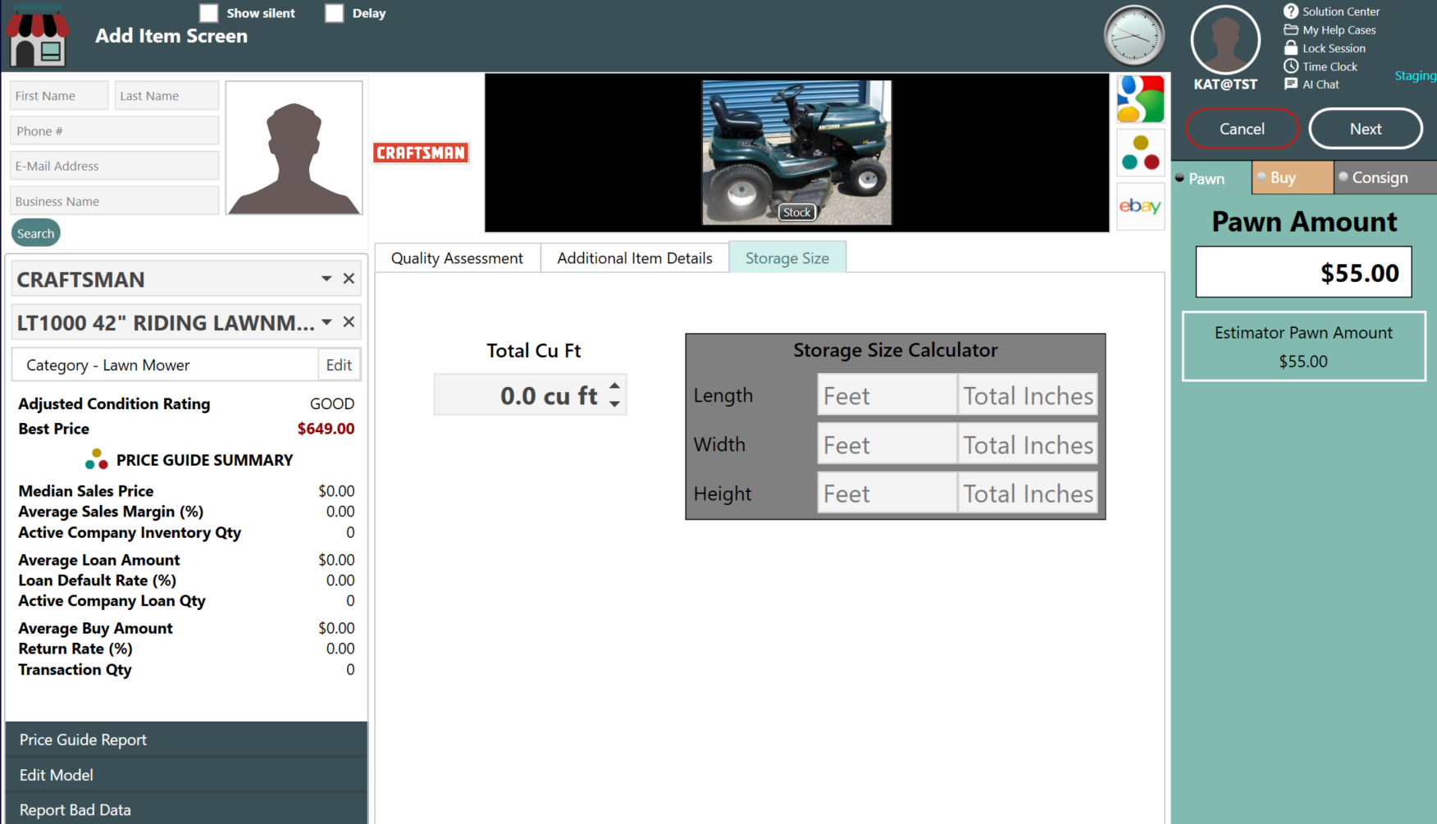Click the Staging environment label

tap(1415, 75)
